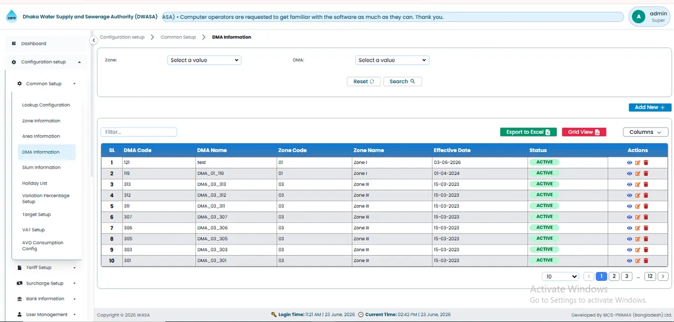The image size is (674, 322).
Task: Delete the DMA_01_119 row using trash icon
Action: click(x=646, y=173)
